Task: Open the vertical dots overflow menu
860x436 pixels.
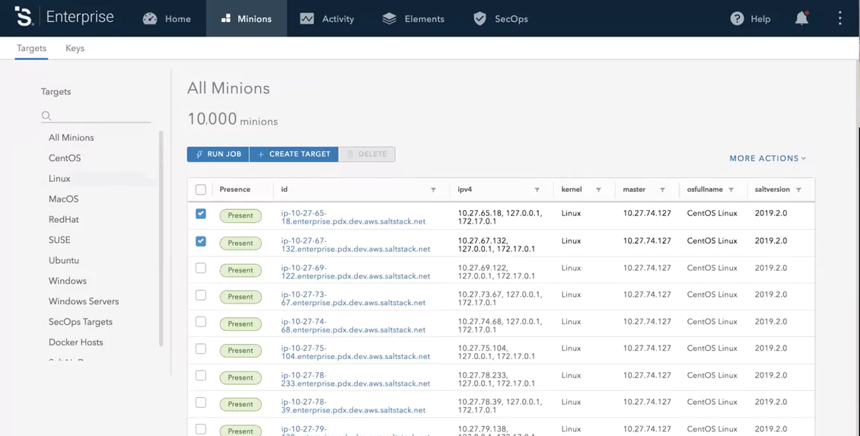Action: pyautogui.click(x=839, y=18)
